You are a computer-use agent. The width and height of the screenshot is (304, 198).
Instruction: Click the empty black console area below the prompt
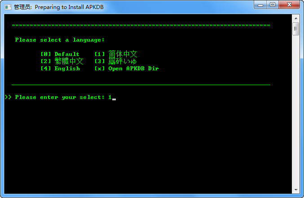[x=147, y=147]
